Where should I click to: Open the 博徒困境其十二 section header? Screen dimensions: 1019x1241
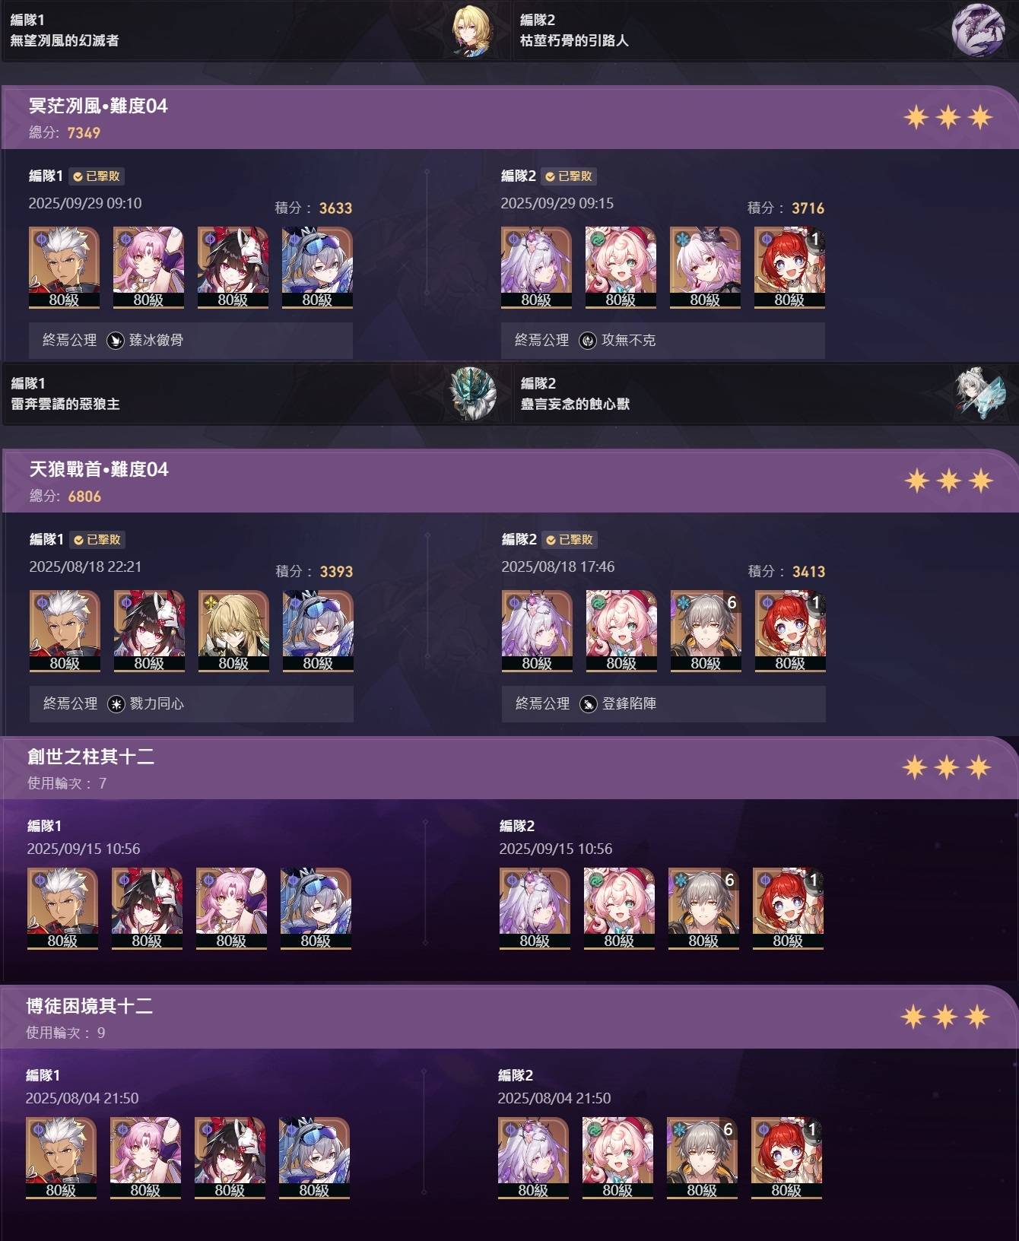pos(510,1017)
